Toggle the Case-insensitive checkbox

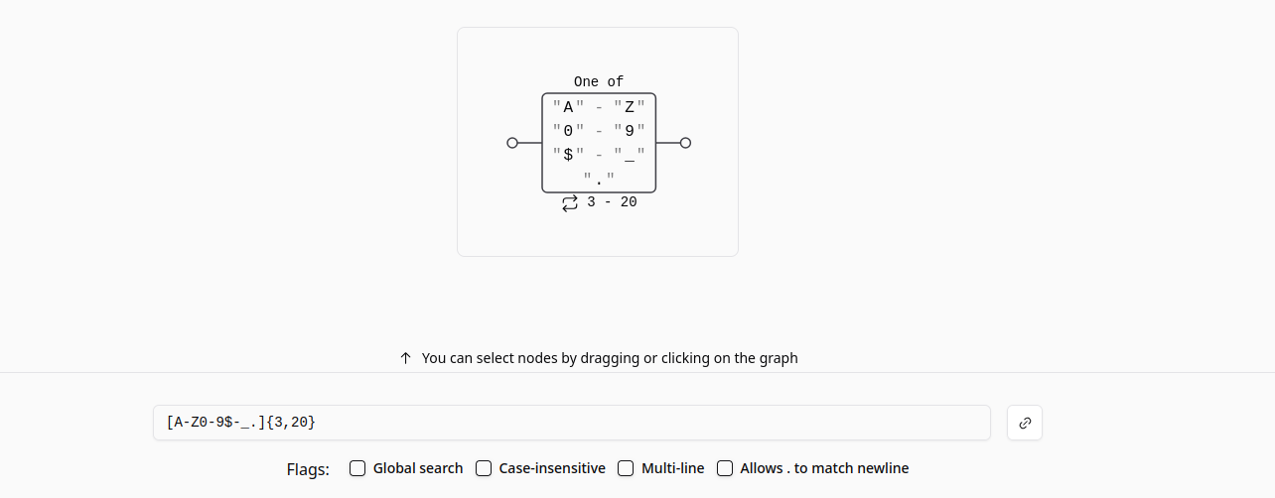[x=484, y=468]
